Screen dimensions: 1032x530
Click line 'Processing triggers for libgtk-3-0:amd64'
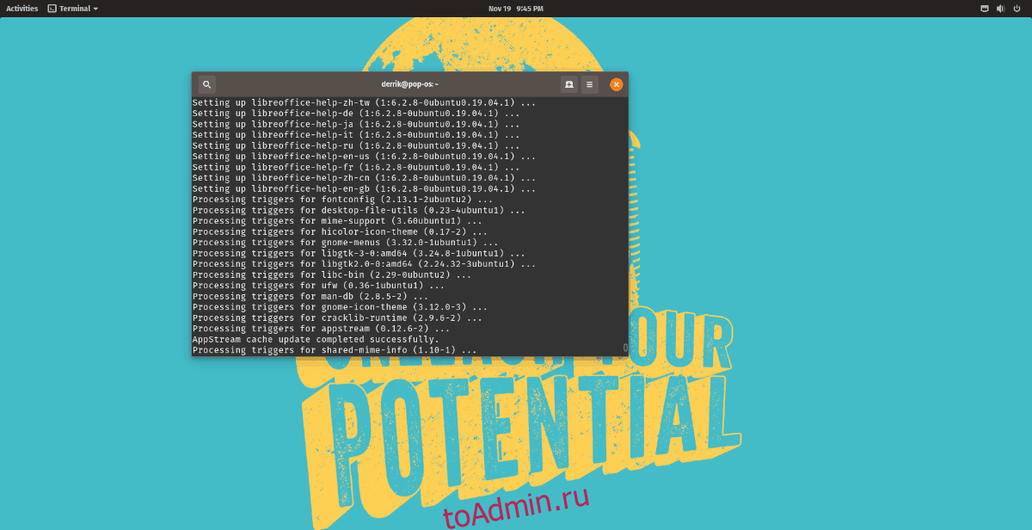359,254
